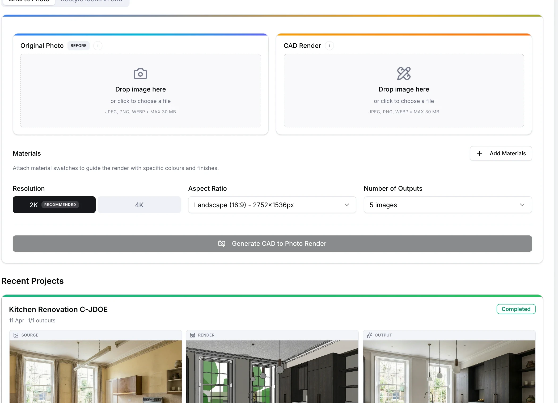This screenshot has width=558, height=403.
Task: Click the sparkles icon beside the OUTPUT label
Action: click(369, 335)
